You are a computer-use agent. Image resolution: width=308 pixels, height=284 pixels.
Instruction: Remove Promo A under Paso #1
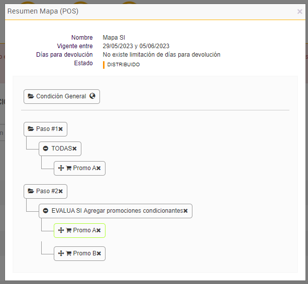point(98,168)
